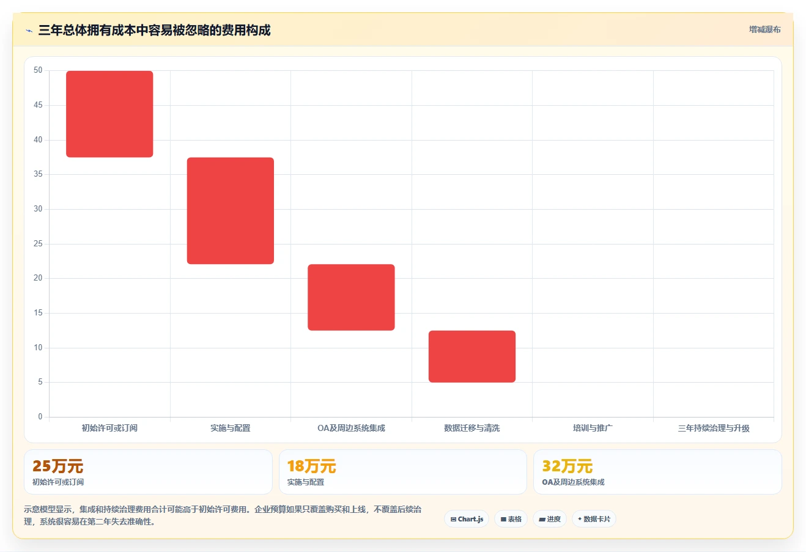
Task: Click the 增减瀑布 label in header
Action: click(x=764, y=29)
